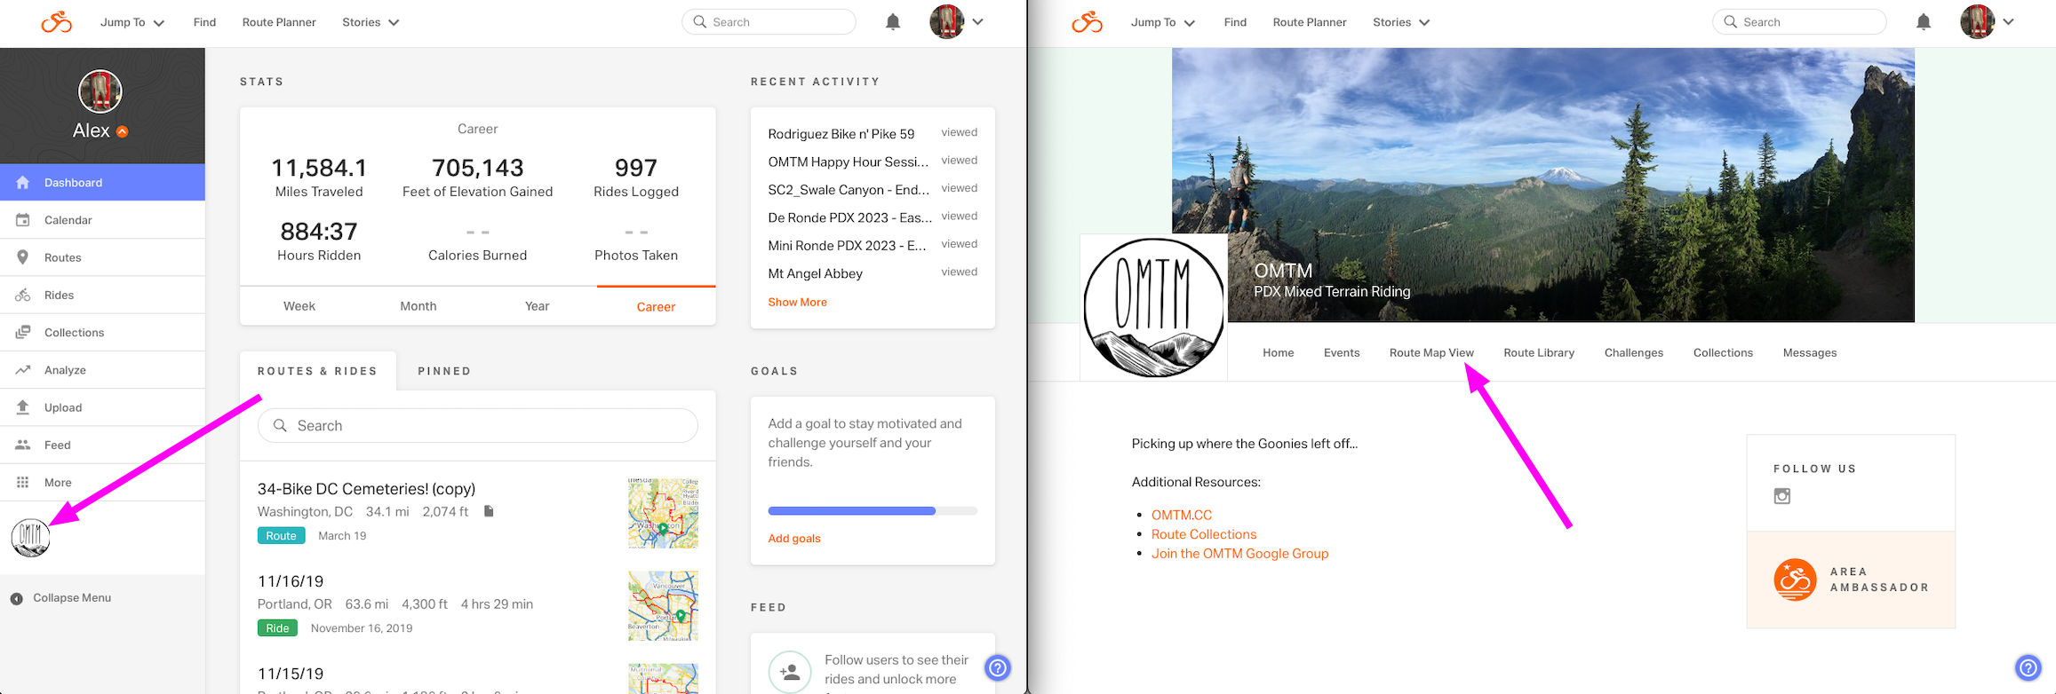Image resolution: width=2056 pixels, height=694 pixels.
Task: Focus top search field in right window
Action: click(1799, 22)
